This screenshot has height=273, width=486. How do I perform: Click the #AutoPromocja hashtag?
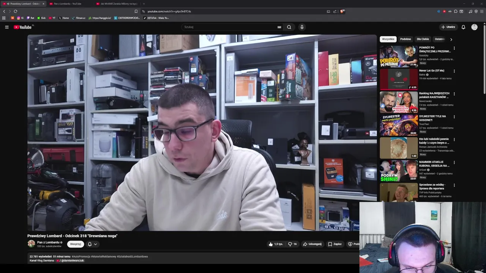click(81, 257)
